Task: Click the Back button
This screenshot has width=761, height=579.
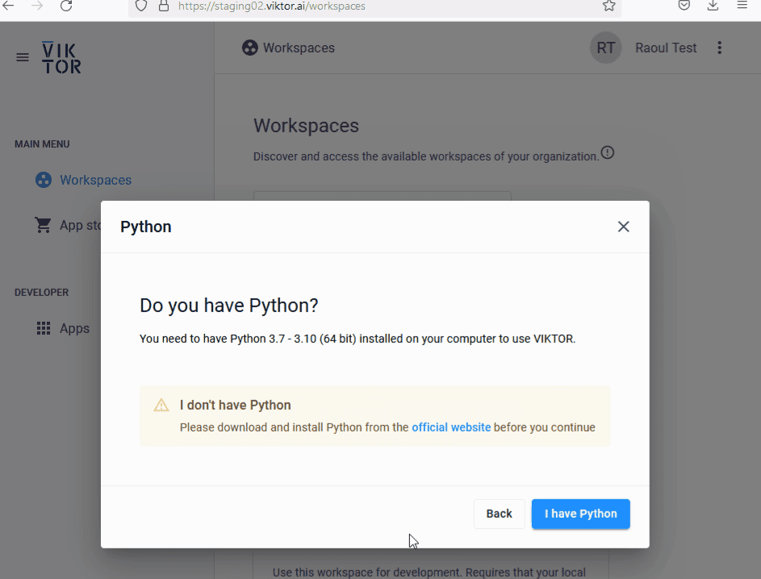Action: click(x=499, y=514)
